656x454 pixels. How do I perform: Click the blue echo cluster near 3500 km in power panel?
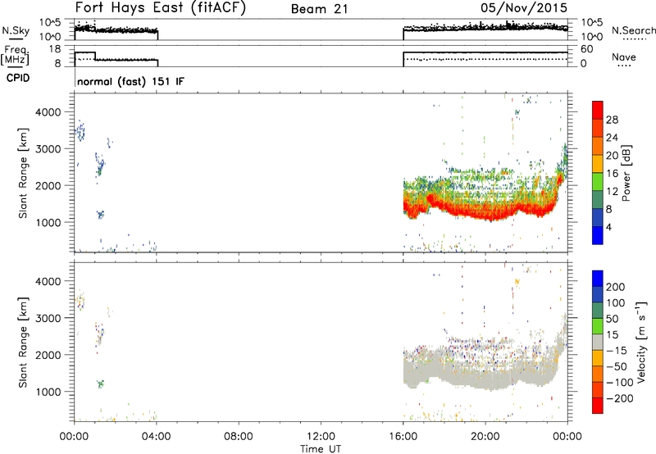coord(80,132)
